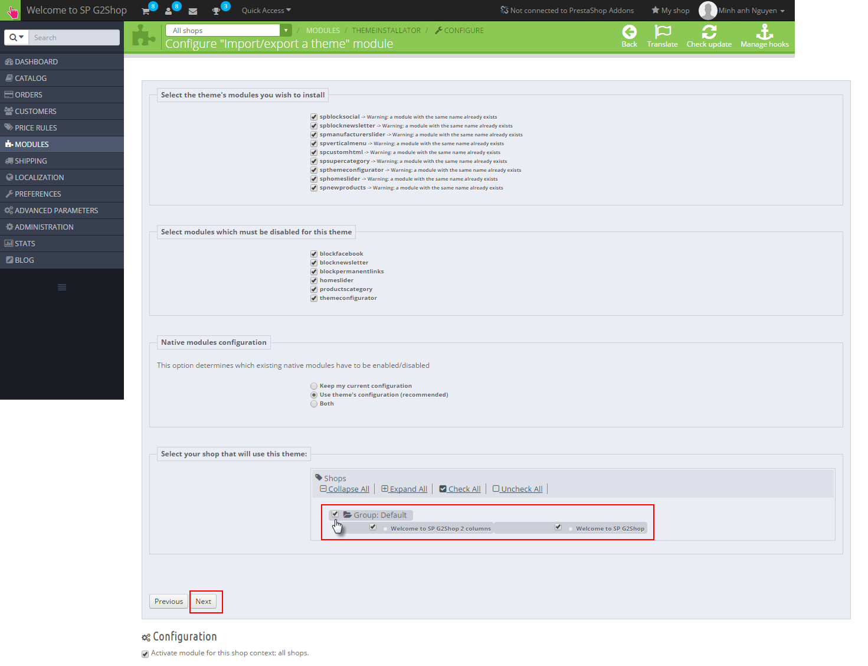Image resolution: width=868 pixels, height=666 pixels.
Task: Click the sidebar collapse hamburger icon
Action: pos(62,288)
